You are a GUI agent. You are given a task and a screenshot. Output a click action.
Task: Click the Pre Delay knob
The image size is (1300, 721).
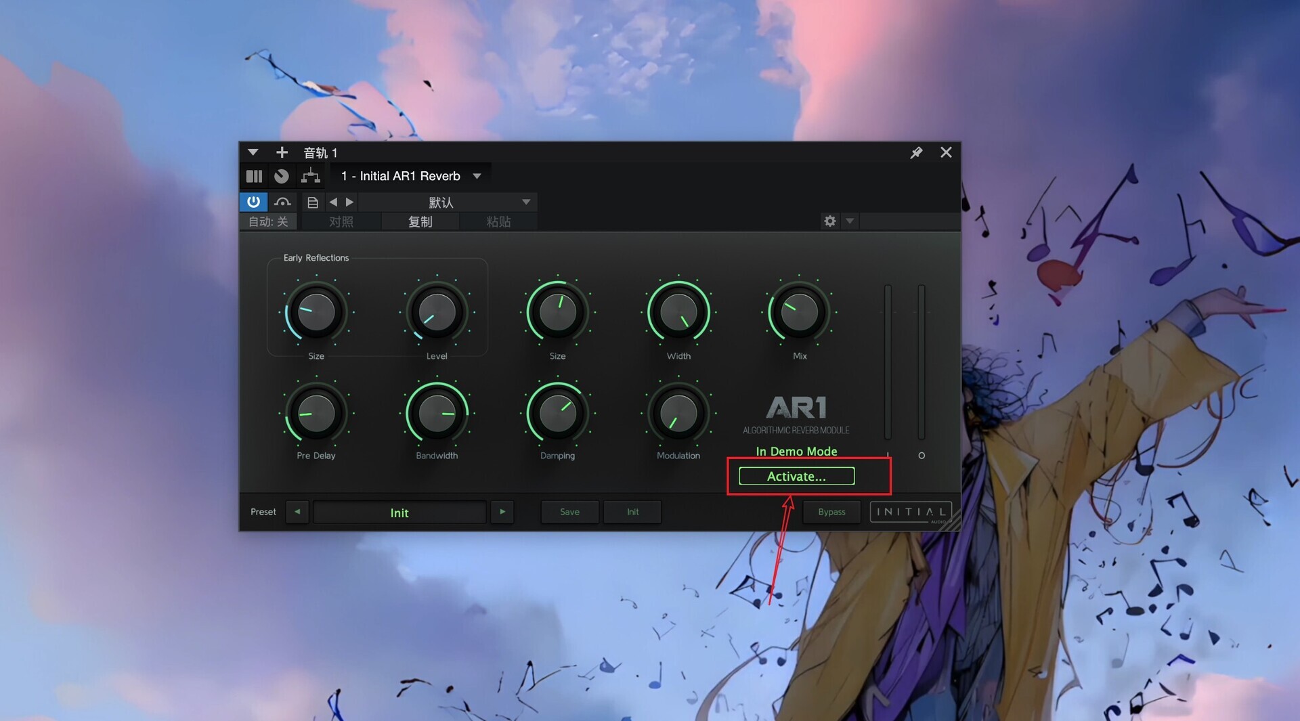316,413
